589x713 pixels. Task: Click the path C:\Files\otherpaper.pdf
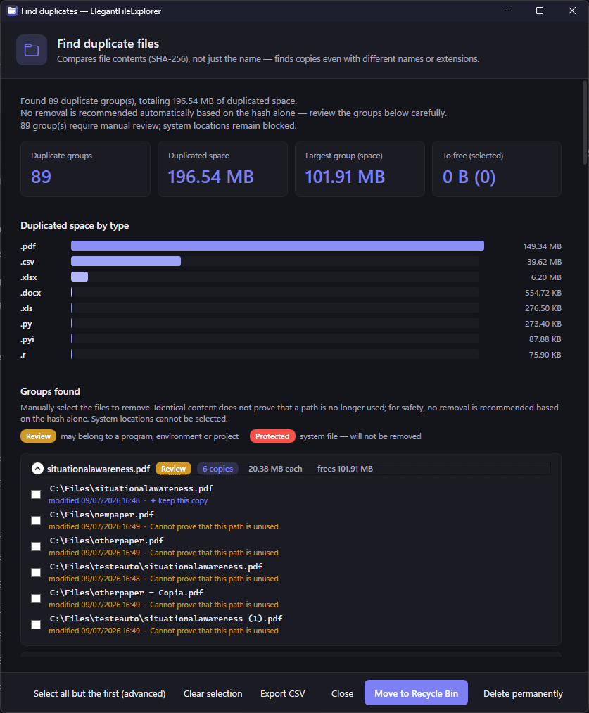(x=106, y=541)
